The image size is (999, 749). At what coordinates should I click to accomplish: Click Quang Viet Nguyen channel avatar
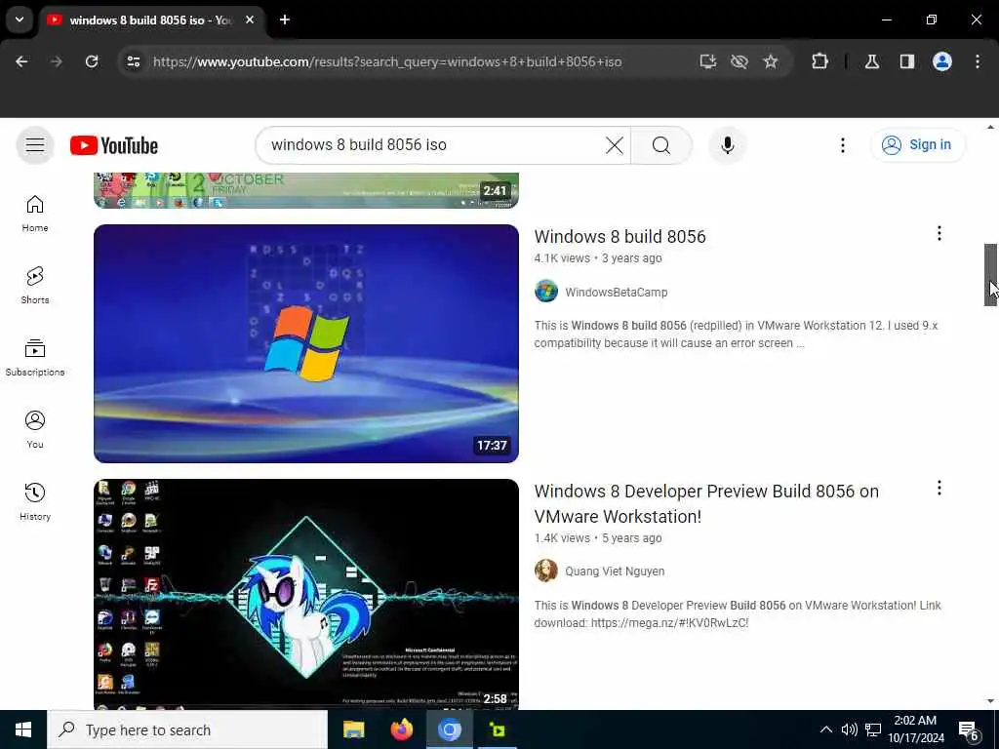coord(546,571)
